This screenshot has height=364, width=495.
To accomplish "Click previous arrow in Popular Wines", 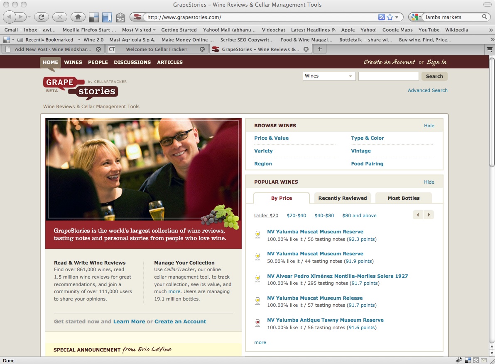I will pyautogui.click(x=418, y=215).
